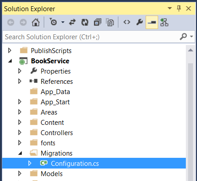Screen dimensions: 197x181
Task: Click the wrench icon beside Properties node
Action: coord(34,71)
